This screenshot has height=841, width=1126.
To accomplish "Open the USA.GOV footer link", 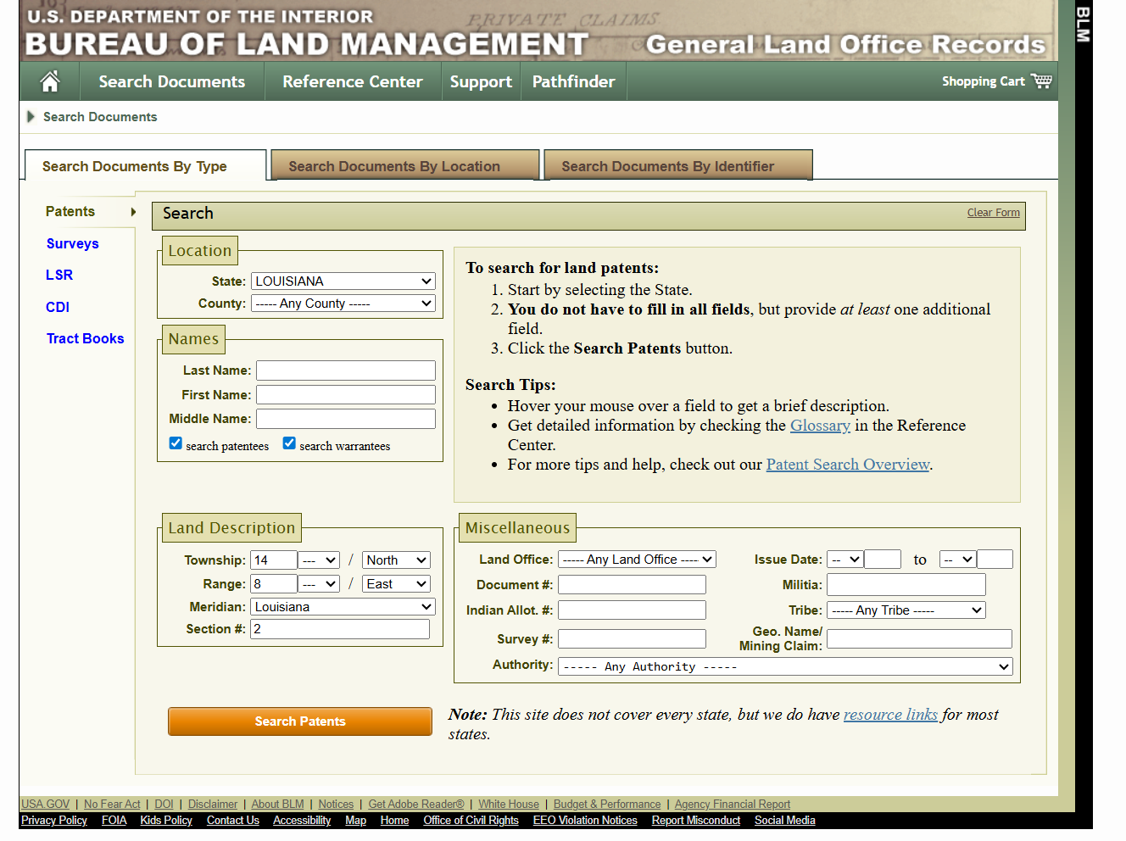I will pyautogui.click(x=46, y=805).
